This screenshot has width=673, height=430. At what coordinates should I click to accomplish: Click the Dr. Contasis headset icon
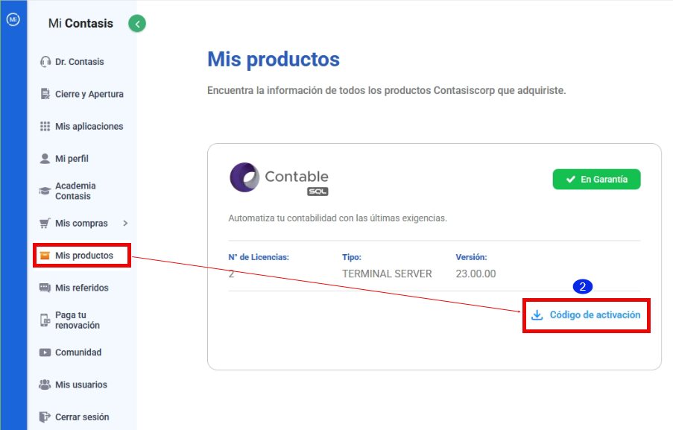click(x=45, y=62)
